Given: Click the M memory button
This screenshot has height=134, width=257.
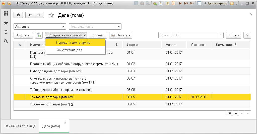Looking at the screenshot, I should (x=180, y=3).
